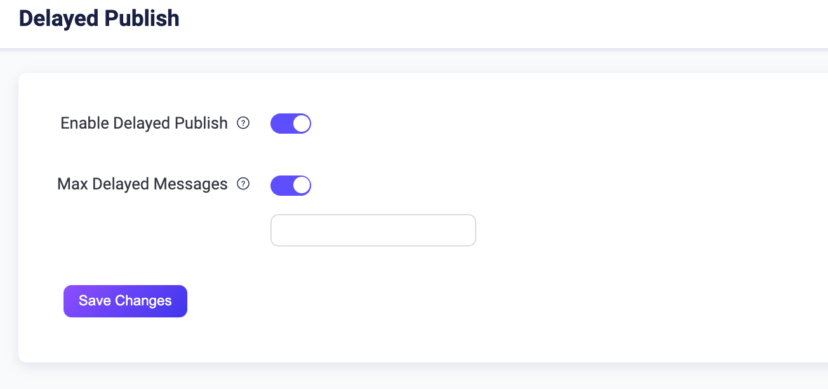
Task: Click the question mark next to Enable Delayed Publish
Action: click(243, 124)
